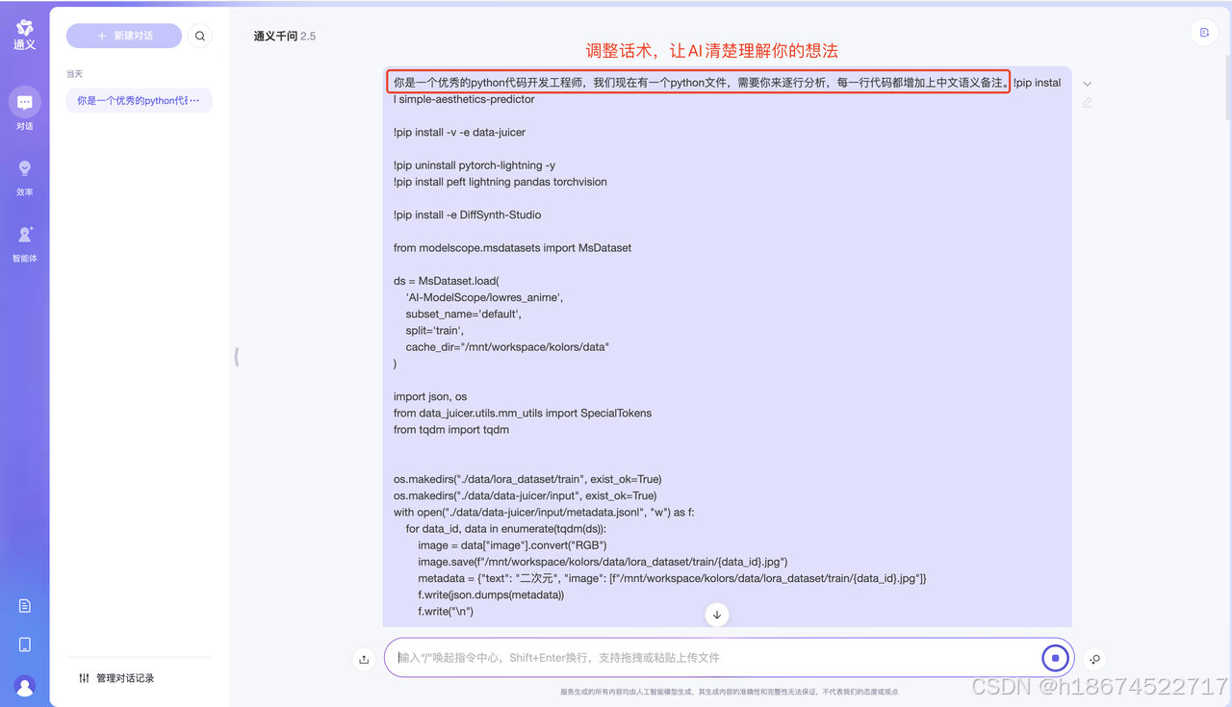Click the file upload icon
This screenshot has height=707, width=1232.
coord(364,659)
